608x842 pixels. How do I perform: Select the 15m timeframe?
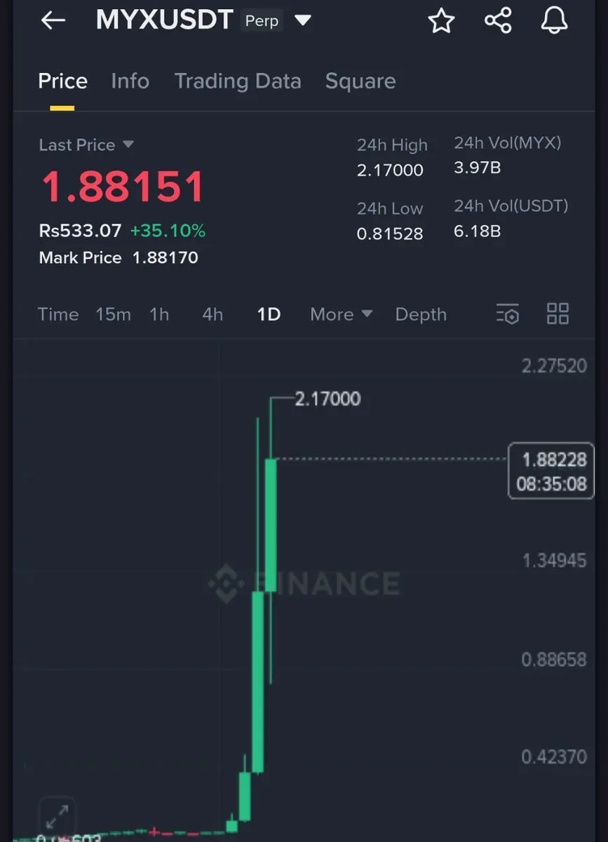[113, 314]
